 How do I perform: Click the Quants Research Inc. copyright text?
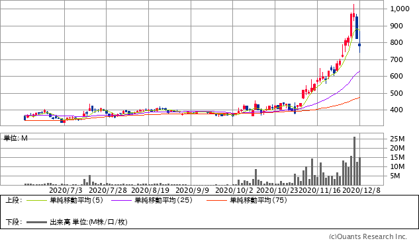coord(368,236)
